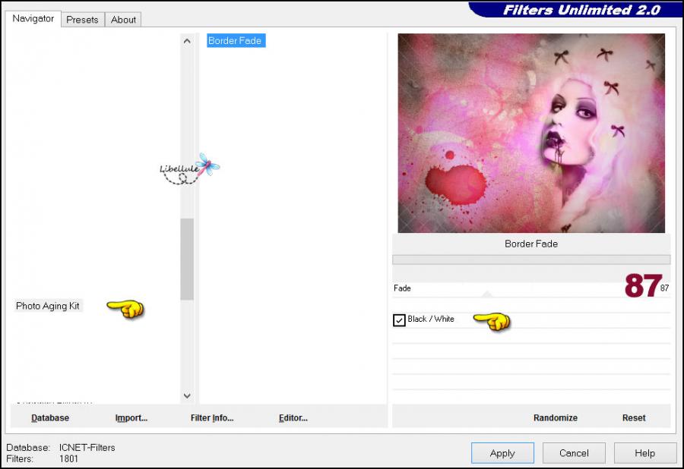Click the progress bar below Border Fade
The height and width of the screenshot is (469, 684).
[531, 260]
